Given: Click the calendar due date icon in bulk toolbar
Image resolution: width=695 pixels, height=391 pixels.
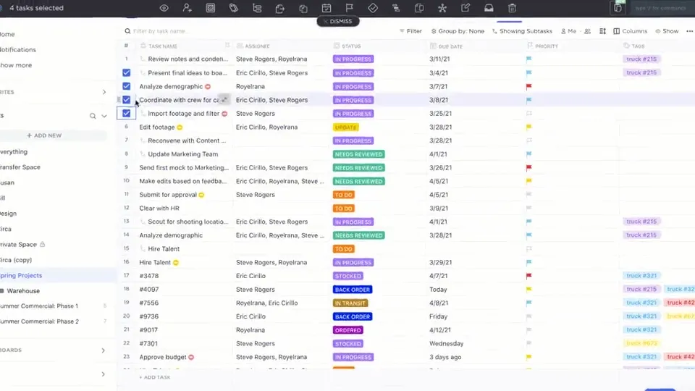Looking at the screenshot, I should coord(327,8).
